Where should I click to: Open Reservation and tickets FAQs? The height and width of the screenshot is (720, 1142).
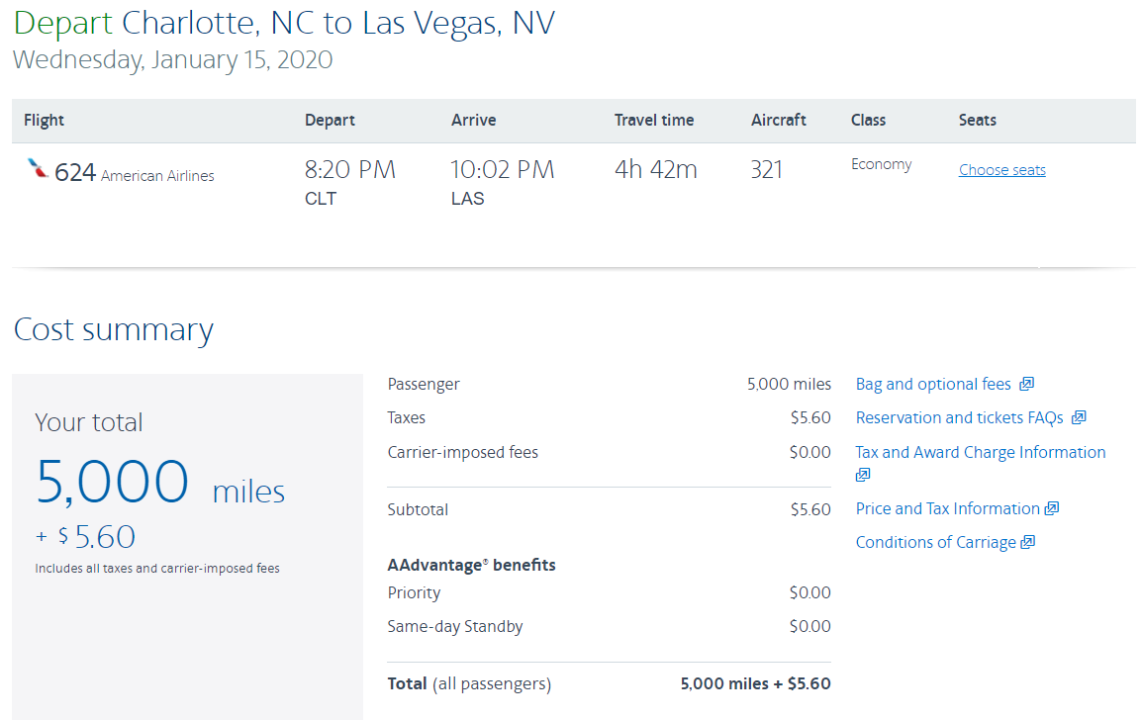pyautogui.click(x=959, y=418)
